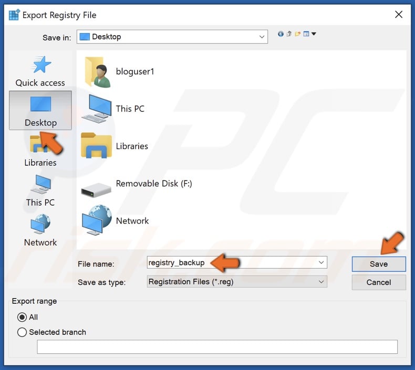Open the Save in location dropdown
The height and width of the screenshot is (370, 415).
click(172, 37)
